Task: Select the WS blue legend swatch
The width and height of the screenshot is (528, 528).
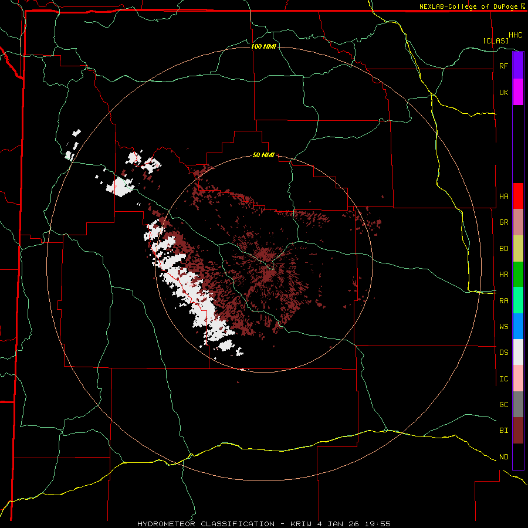Action: (x=518, y=326)
